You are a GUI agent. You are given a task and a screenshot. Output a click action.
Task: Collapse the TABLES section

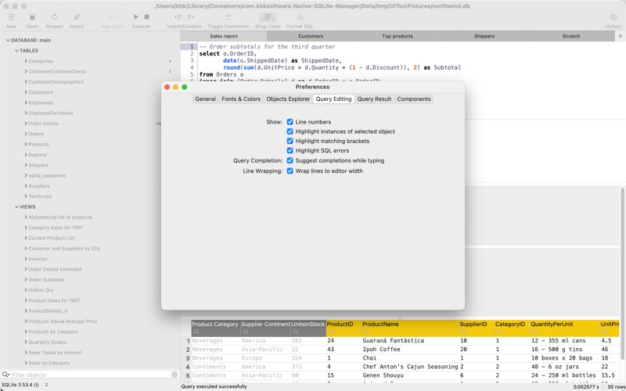pos(16,51)
